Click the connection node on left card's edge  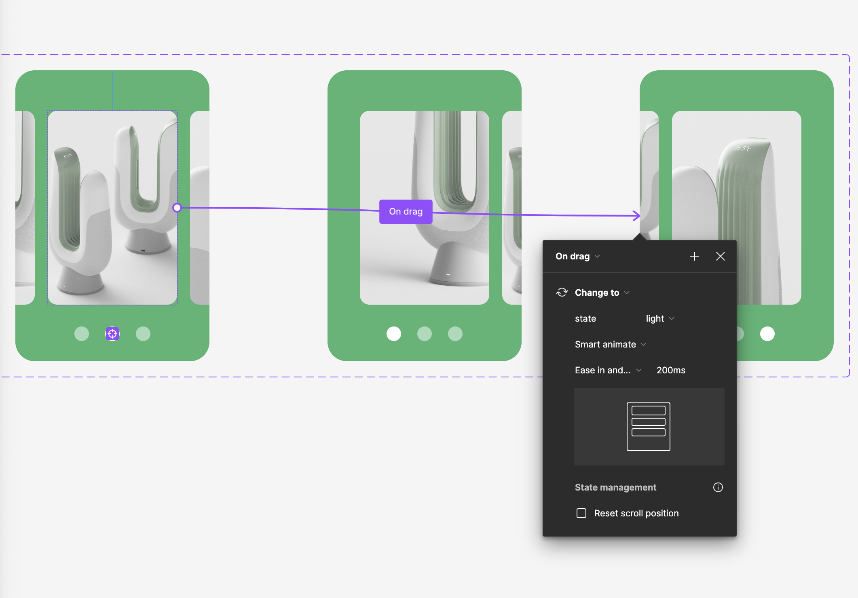pyautogui.click(x=177, y=208)
